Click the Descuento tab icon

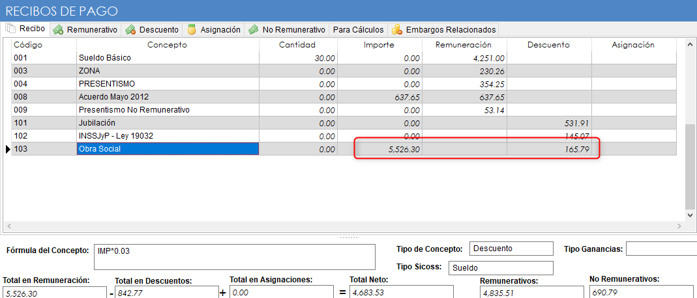(130, 30)
